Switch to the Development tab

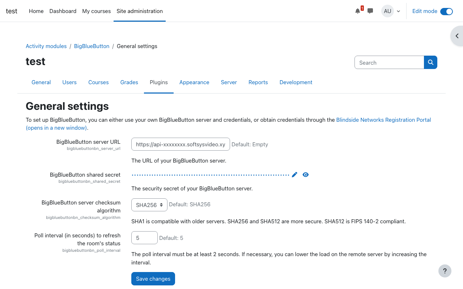pos(296,82)
